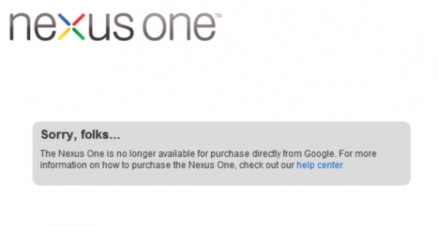Click the letter "u" in the nexus logo

(x=100, y=27)
